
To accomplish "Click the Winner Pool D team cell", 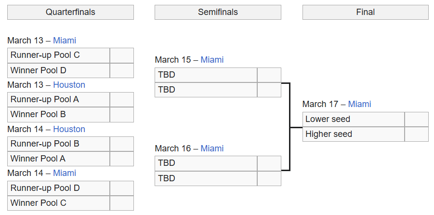I will (59, 70).
